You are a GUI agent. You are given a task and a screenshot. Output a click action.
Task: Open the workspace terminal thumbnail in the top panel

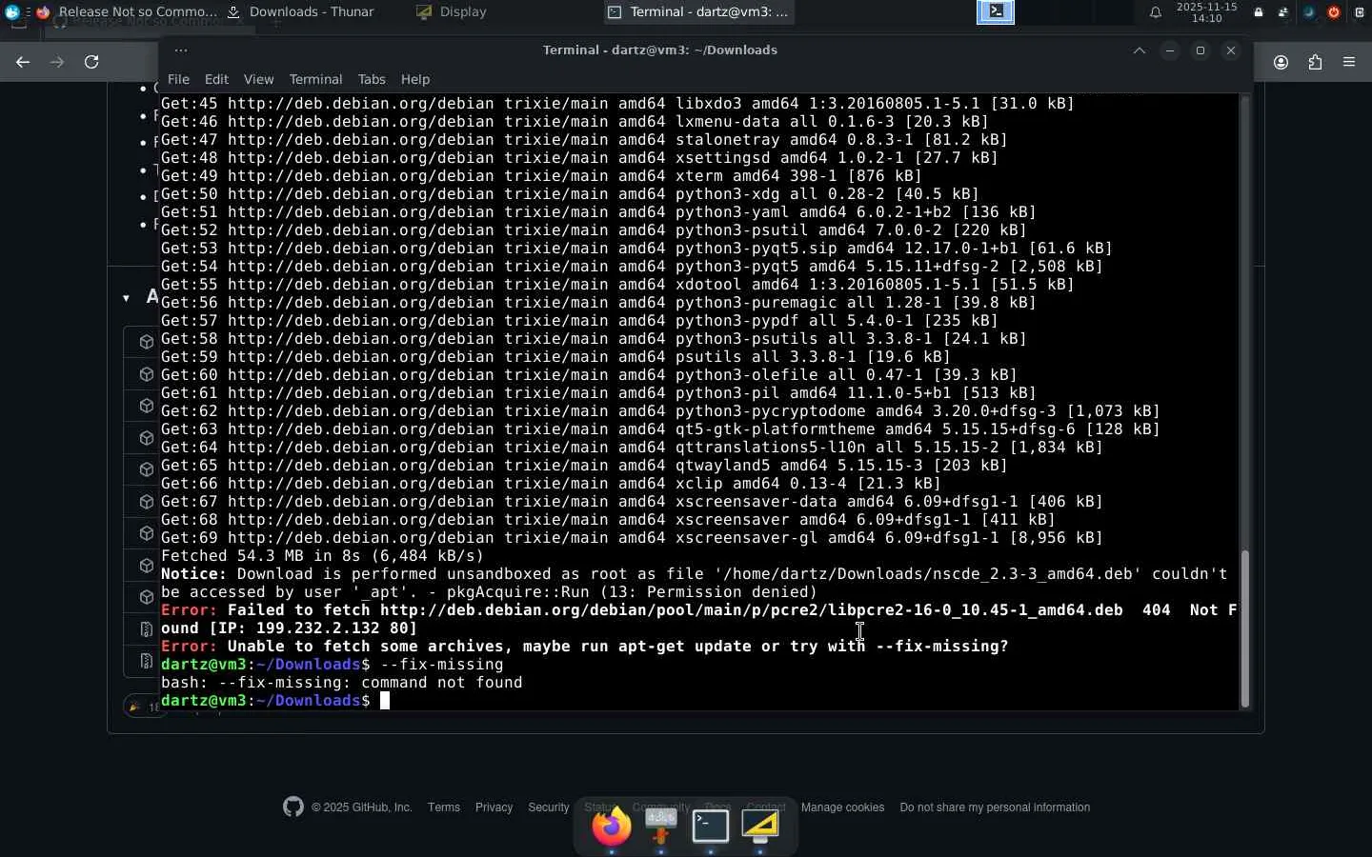996,11
